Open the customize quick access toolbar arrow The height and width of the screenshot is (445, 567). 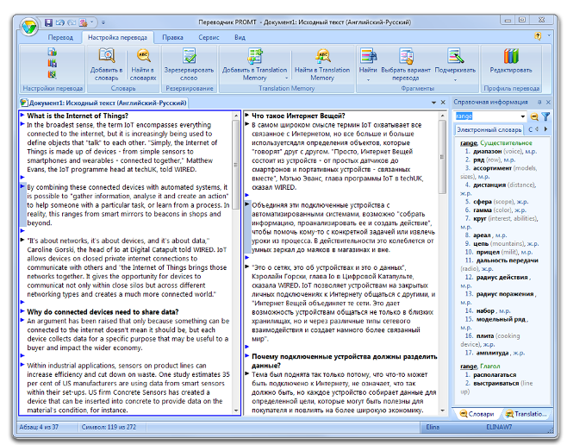pos(103,22)
